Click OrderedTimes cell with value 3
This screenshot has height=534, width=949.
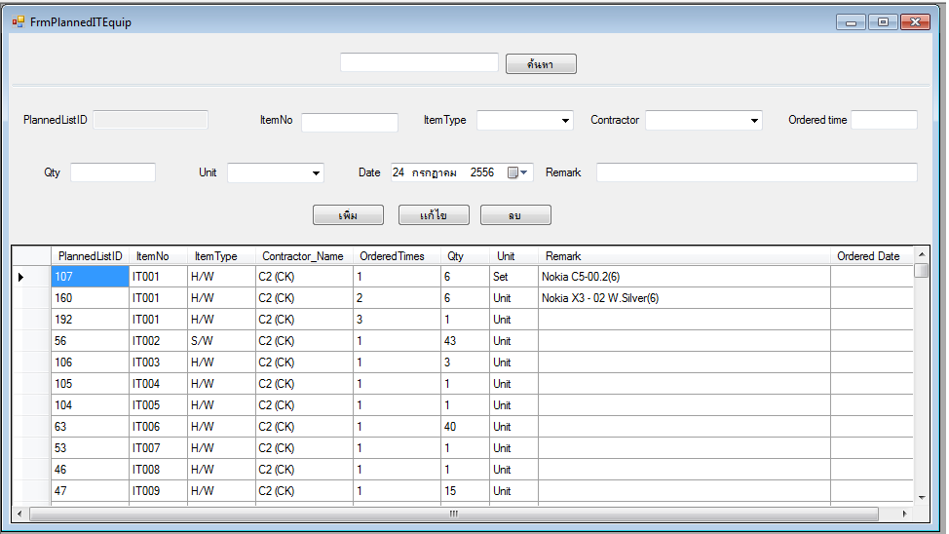coord(397,320)
